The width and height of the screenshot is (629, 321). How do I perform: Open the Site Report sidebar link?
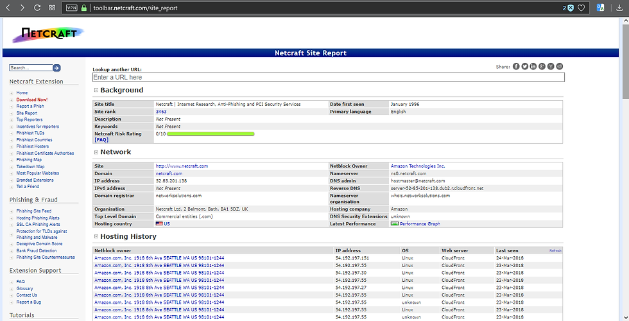click(27, 113)
